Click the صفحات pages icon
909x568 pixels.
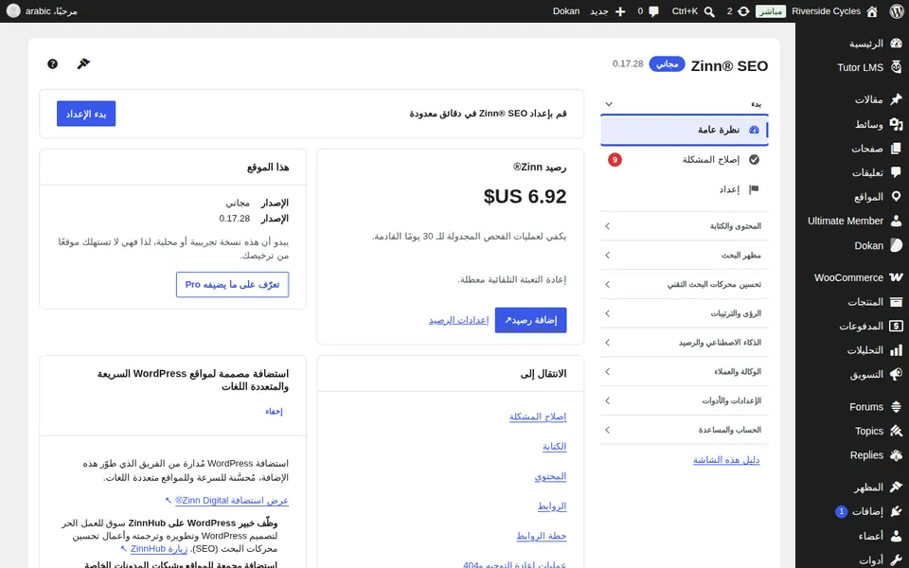(x=897, y=149)
